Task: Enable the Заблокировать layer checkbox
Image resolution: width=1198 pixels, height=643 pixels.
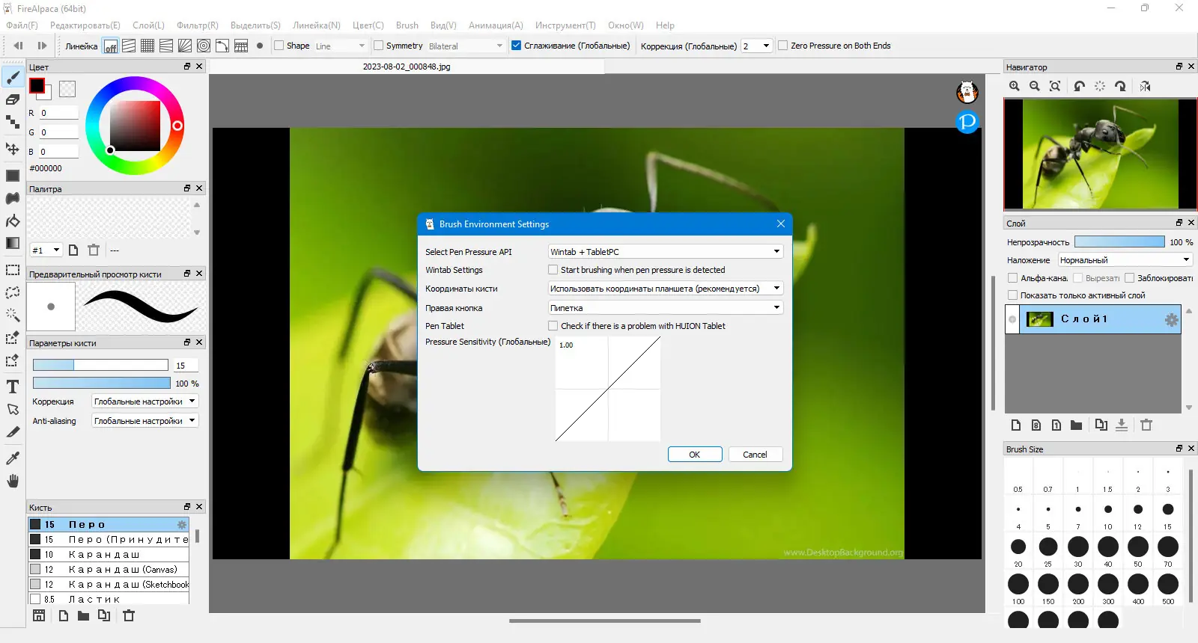Action: pyautogui.click(x=1130, y=278)
